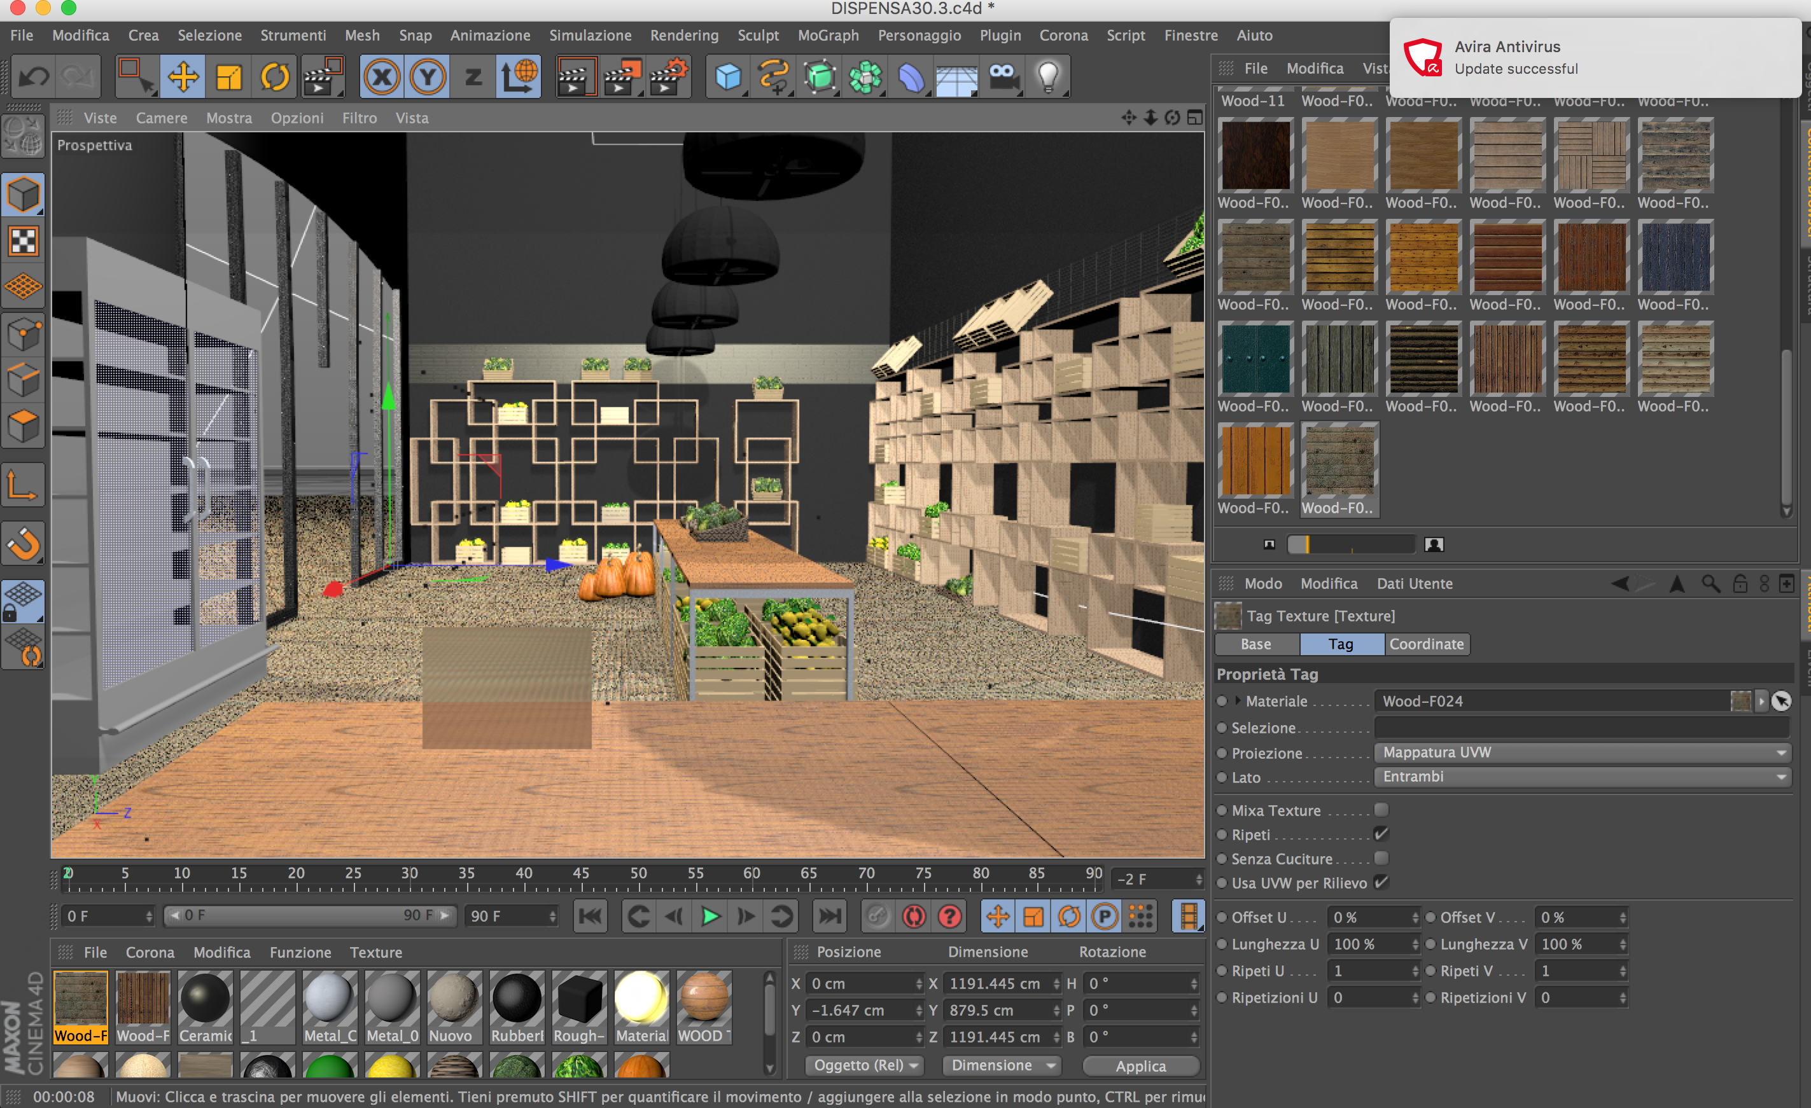Switch to the Coordinate tab
Viewport: 1811px width, 1108px height.
click(1426, 644)
